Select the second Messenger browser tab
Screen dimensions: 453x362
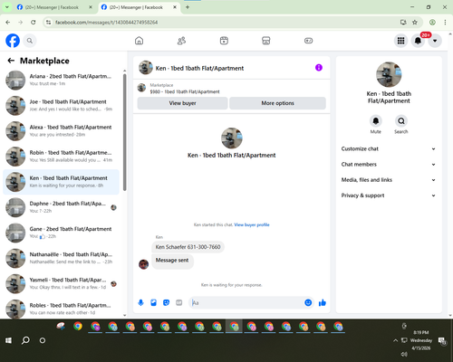[139, 7]
